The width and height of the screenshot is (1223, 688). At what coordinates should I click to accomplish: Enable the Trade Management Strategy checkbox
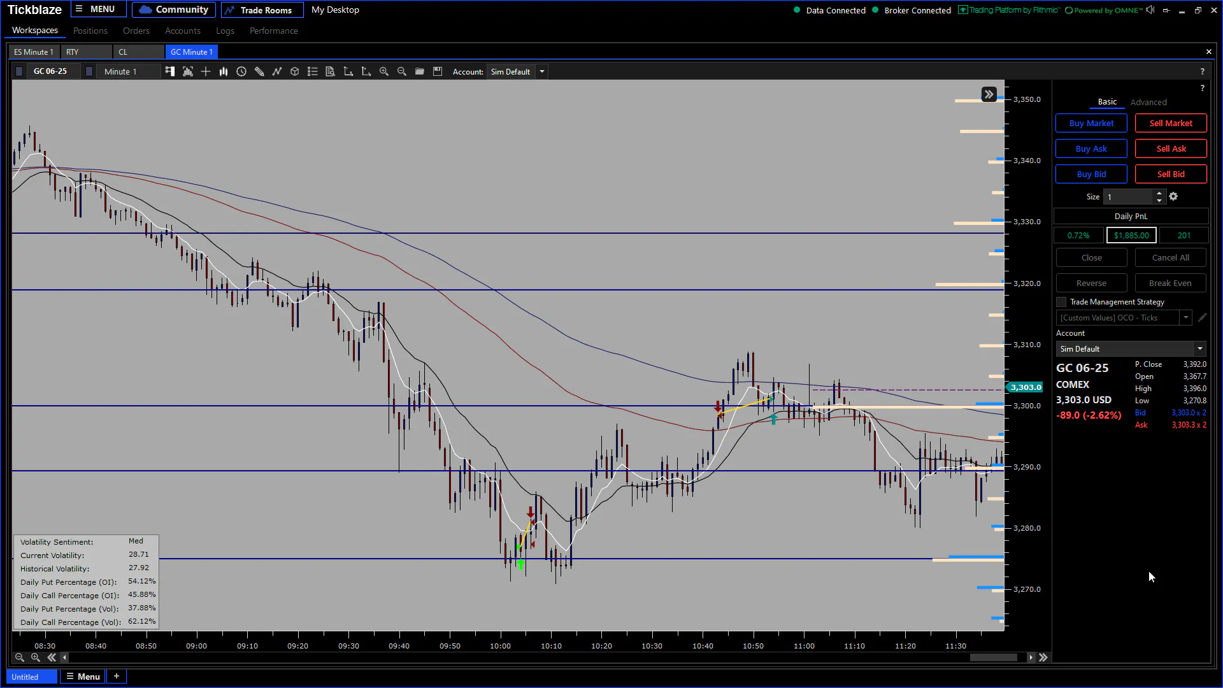coord(1061,302)
